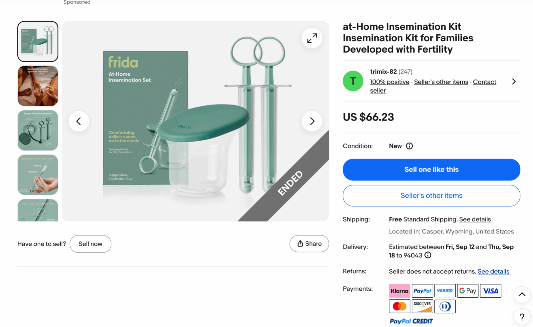
Task: Open the Contact seller link
Action: click(x=484, y=82)
